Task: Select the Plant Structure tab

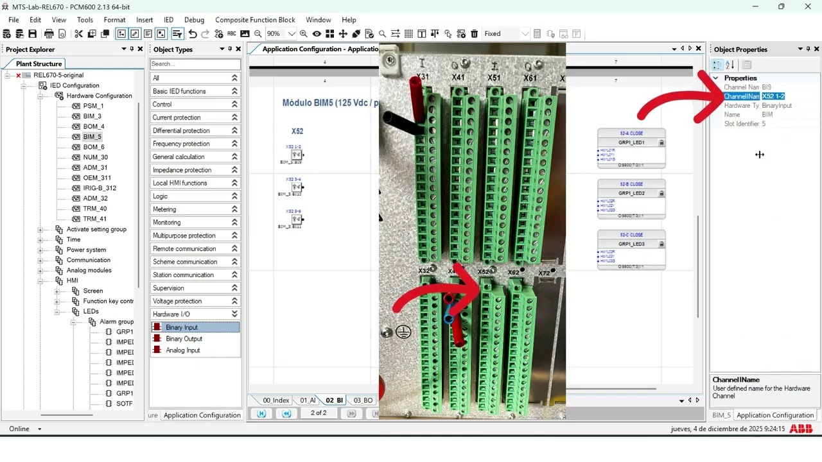Action: coord(39,64)
